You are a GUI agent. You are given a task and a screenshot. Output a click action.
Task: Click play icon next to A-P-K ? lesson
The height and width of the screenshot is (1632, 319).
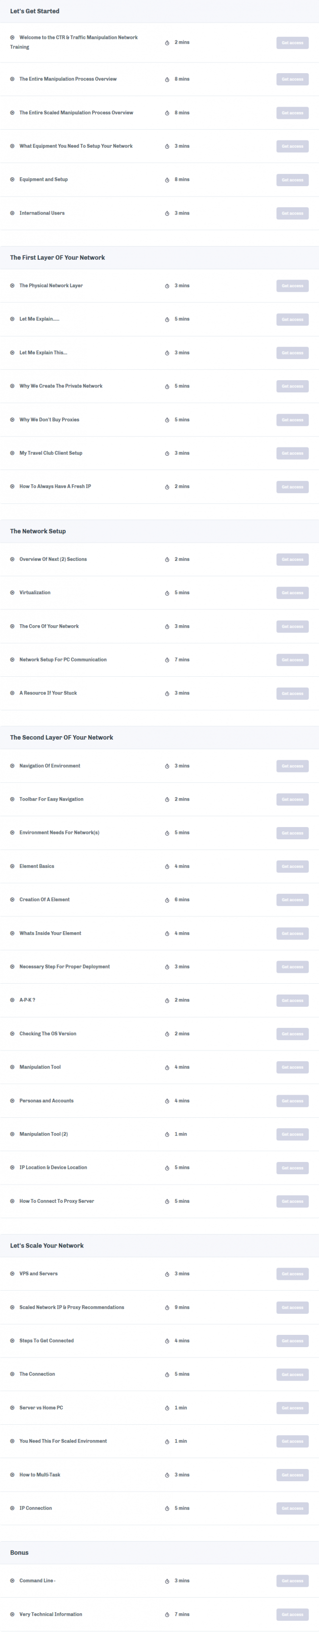(12, 1000)
